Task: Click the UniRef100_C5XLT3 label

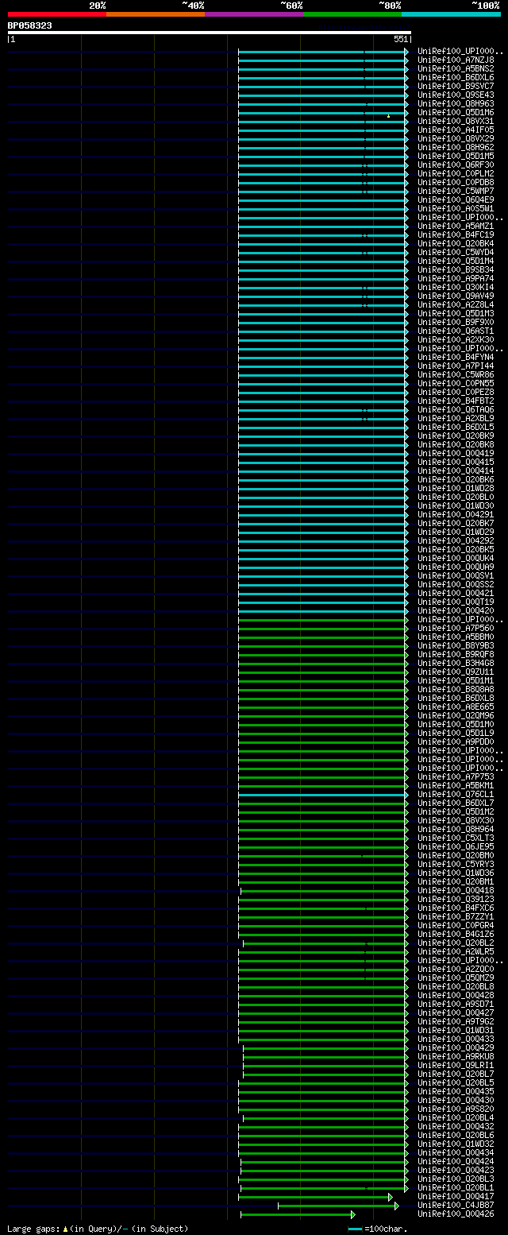Action: click(456, 838)
